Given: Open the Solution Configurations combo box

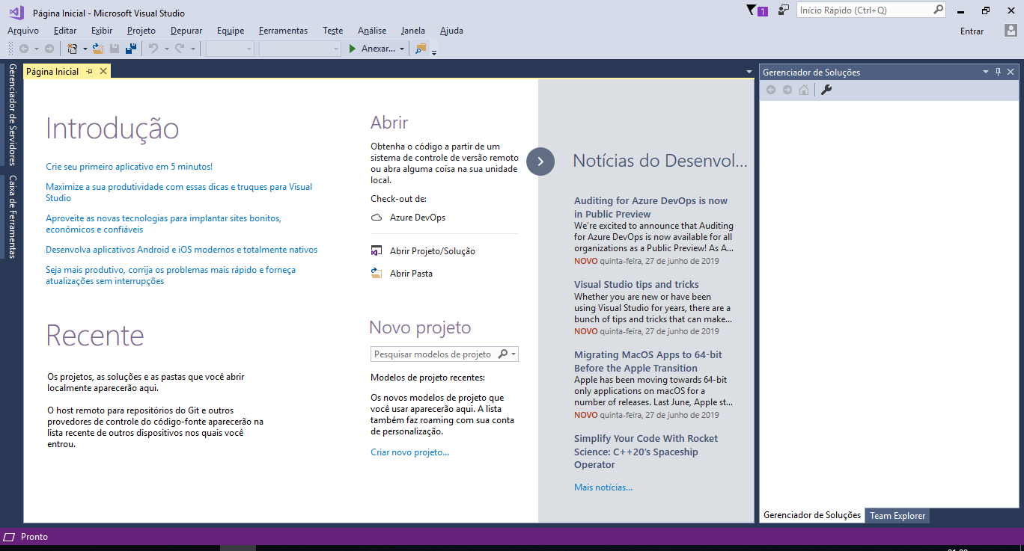Looking at the screenshot, I should 231,49.
